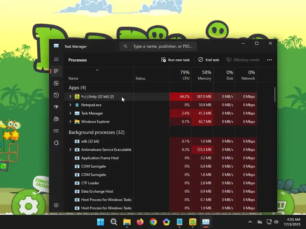Click the CTF Loader process icon

pos(77,183)
